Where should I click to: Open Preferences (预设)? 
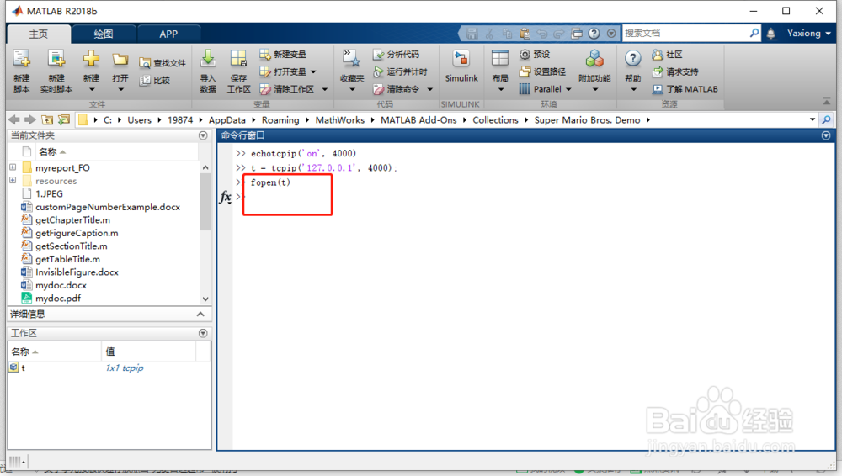(x=535, y=54)
